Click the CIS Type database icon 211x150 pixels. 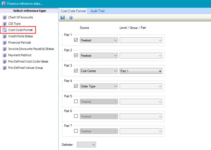[4, 24]
